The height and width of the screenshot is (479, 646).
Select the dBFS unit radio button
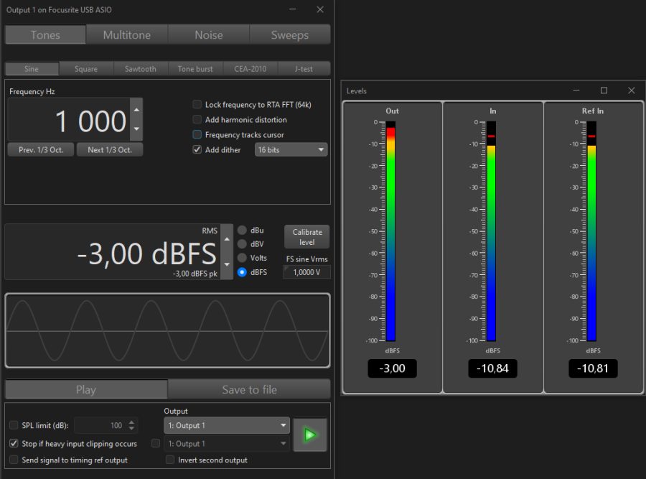coord(242,272)
